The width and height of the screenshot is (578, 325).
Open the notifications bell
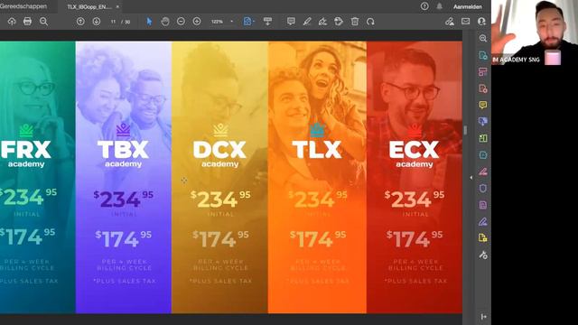[x=440, y=6]
